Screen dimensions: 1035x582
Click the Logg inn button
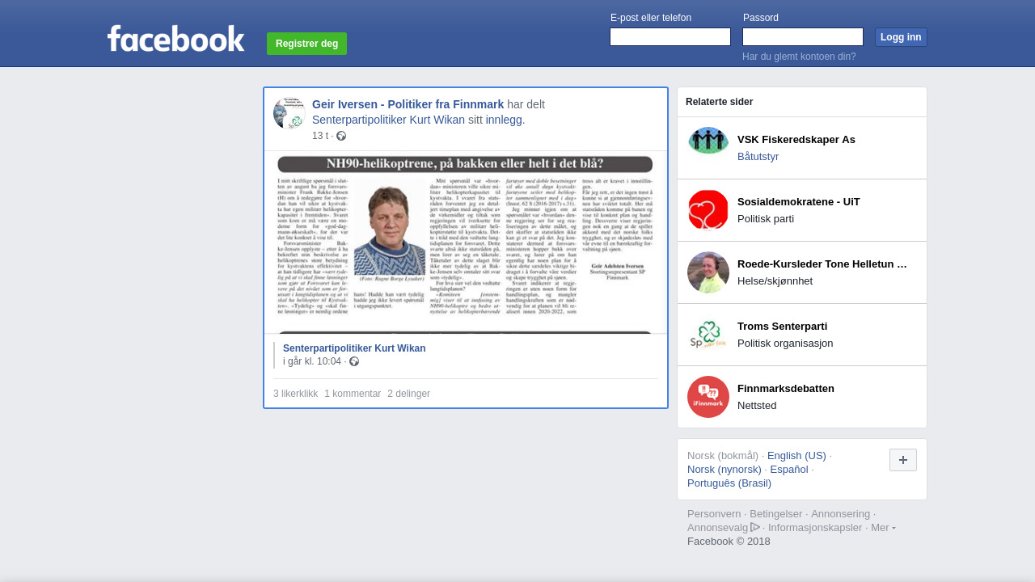click(x=901, y=37)
